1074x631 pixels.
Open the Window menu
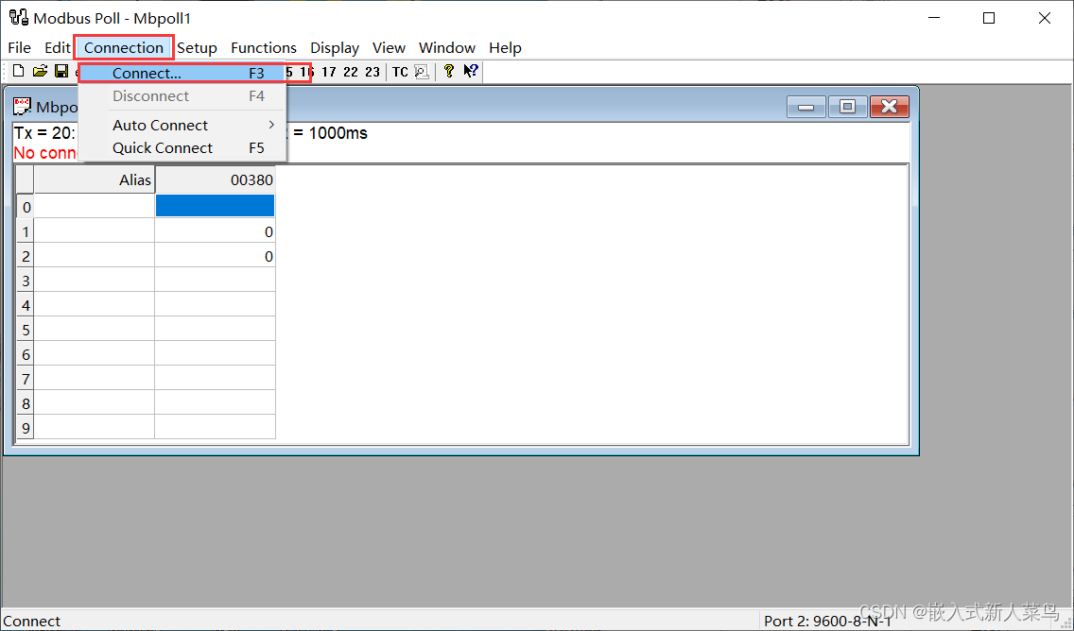click(x=447, y=48)
